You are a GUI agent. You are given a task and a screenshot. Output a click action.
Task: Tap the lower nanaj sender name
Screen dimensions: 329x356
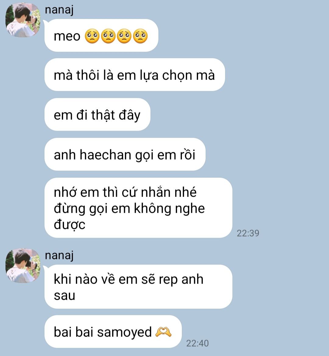click(x=59, y=256)
